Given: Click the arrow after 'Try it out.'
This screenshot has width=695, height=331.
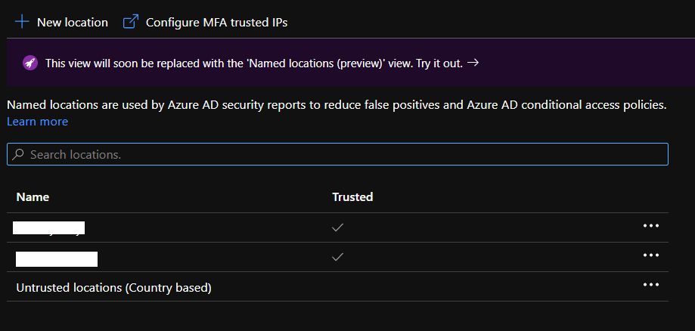Looking at the screenshot, I should tap(473, 63).
